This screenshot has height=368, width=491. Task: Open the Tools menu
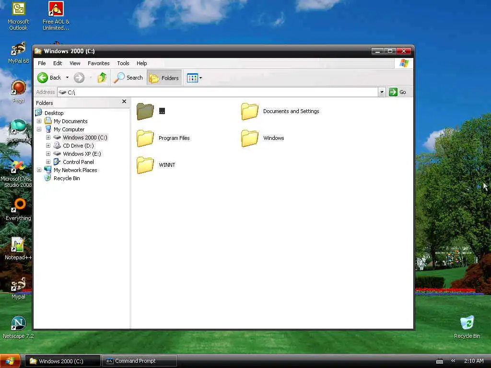(123, 63)
